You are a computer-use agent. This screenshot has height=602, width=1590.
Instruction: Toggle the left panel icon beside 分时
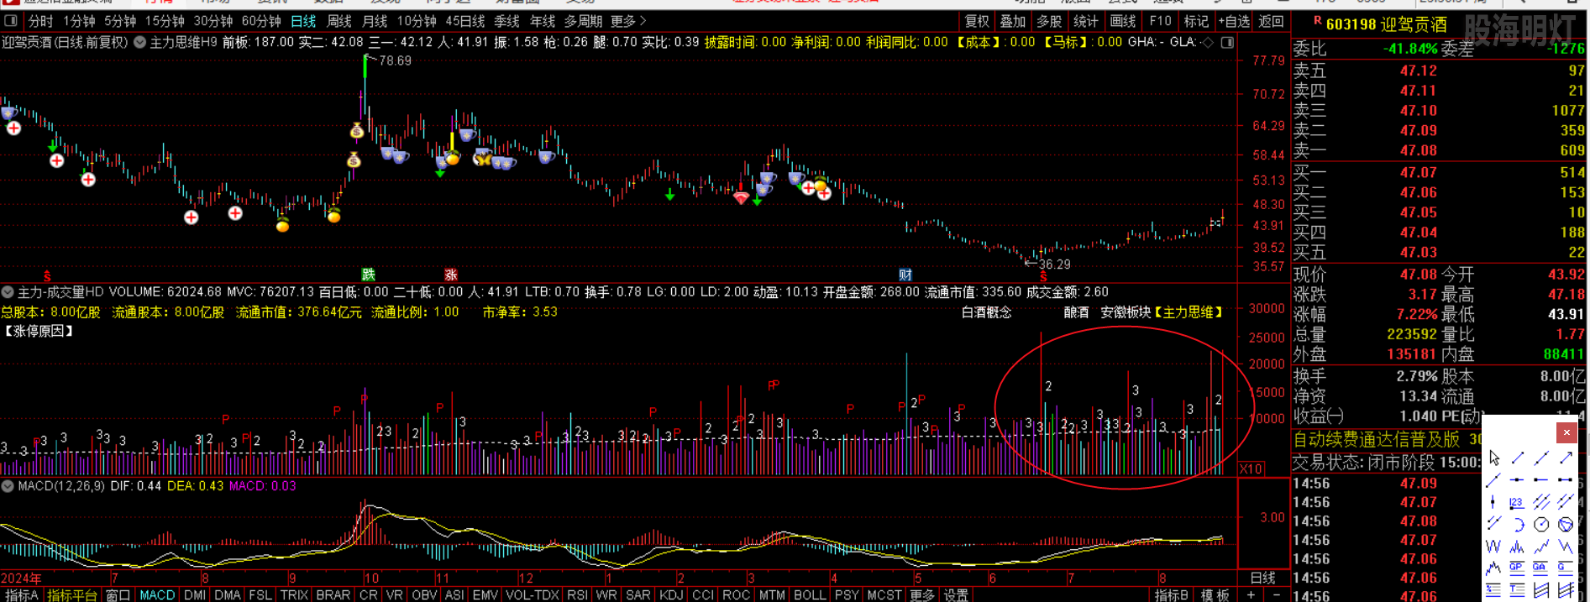pos(11,21)
